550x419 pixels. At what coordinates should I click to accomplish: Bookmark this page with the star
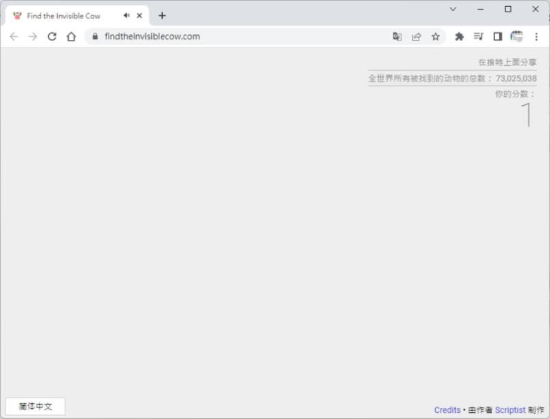point(435,36)
